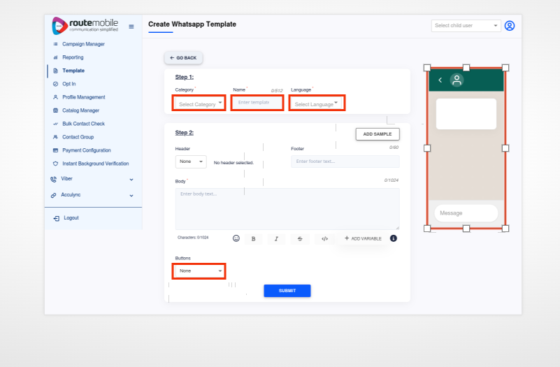
Task: Open the Buttons None dropdown
Action: coord(199,271)
